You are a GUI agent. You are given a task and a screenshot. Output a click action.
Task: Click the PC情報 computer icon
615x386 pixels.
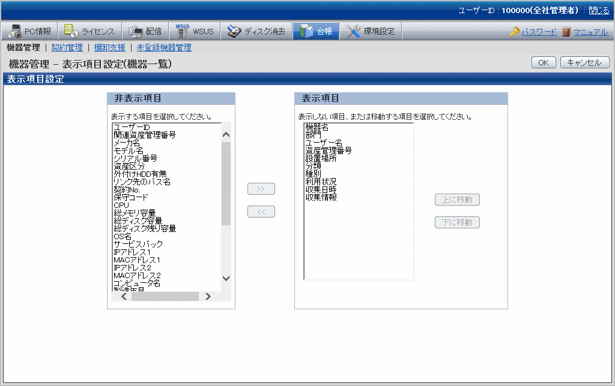click(14, 31)
